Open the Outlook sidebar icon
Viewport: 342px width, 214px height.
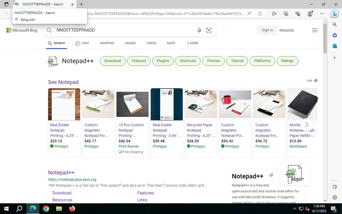click(335, 46)
